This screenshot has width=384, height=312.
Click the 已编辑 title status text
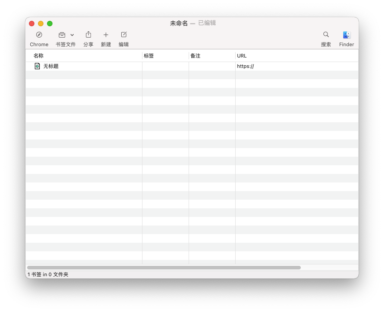[207, 23]
